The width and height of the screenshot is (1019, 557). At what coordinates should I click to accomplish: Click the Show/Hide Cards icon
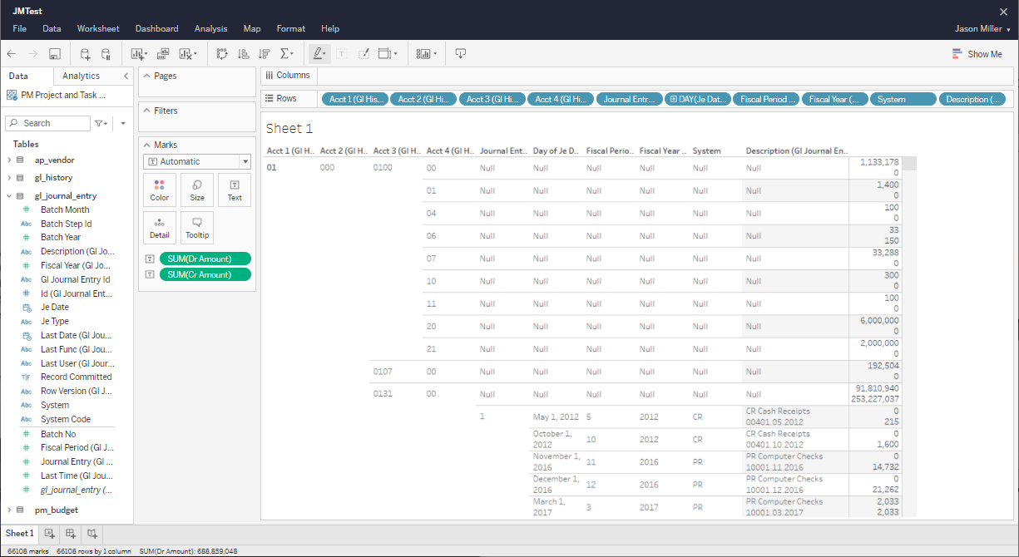pyautogui.click(x=427, y=54)
